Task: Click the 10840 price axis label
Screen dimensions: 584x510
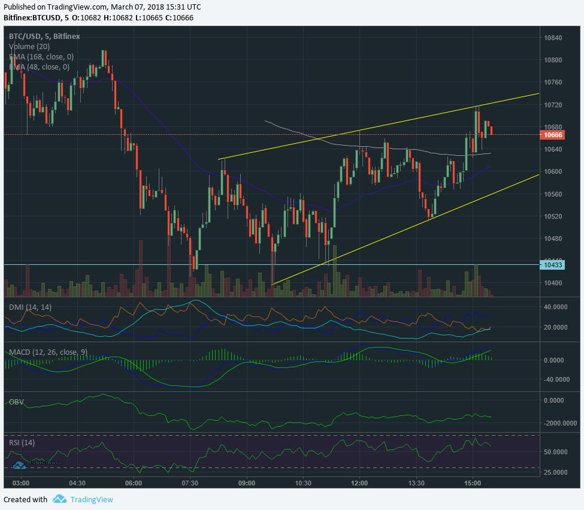Action: point(553,38)
